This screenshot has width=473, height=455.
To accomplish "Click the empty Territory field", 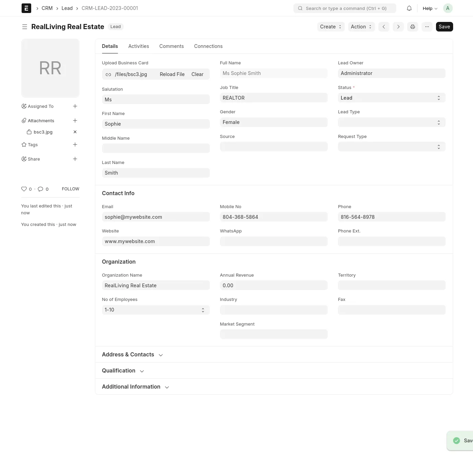I will pos(391,286).
